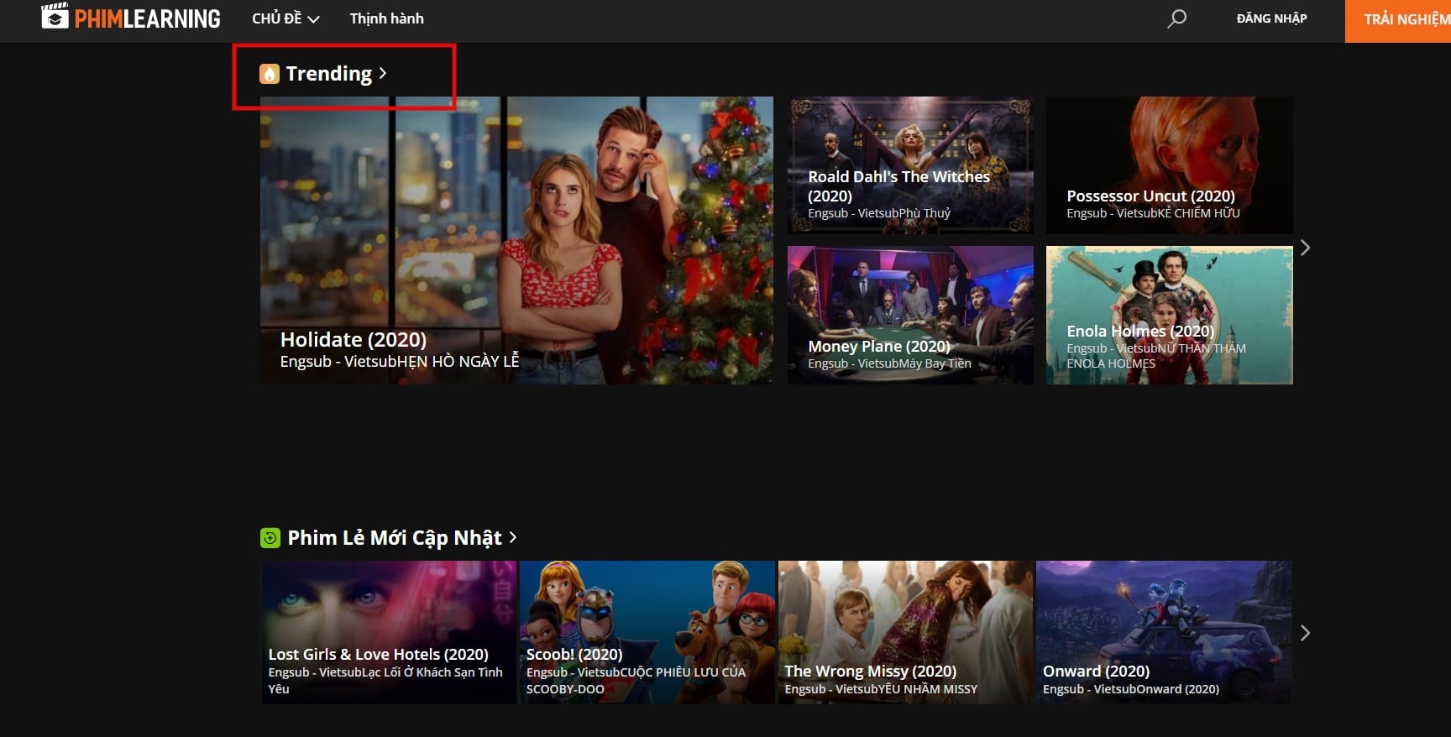
Task: Expand the CHỦ ĐỀ dropdown menu
Action: (285, 18)
